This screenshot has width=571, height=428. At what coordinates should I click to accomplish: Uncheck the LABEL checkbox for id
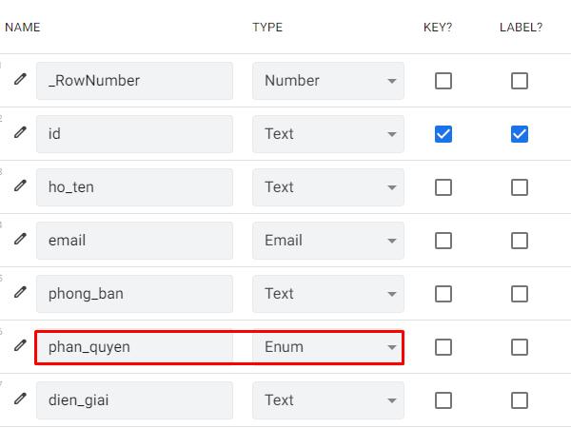pos(519,134)
